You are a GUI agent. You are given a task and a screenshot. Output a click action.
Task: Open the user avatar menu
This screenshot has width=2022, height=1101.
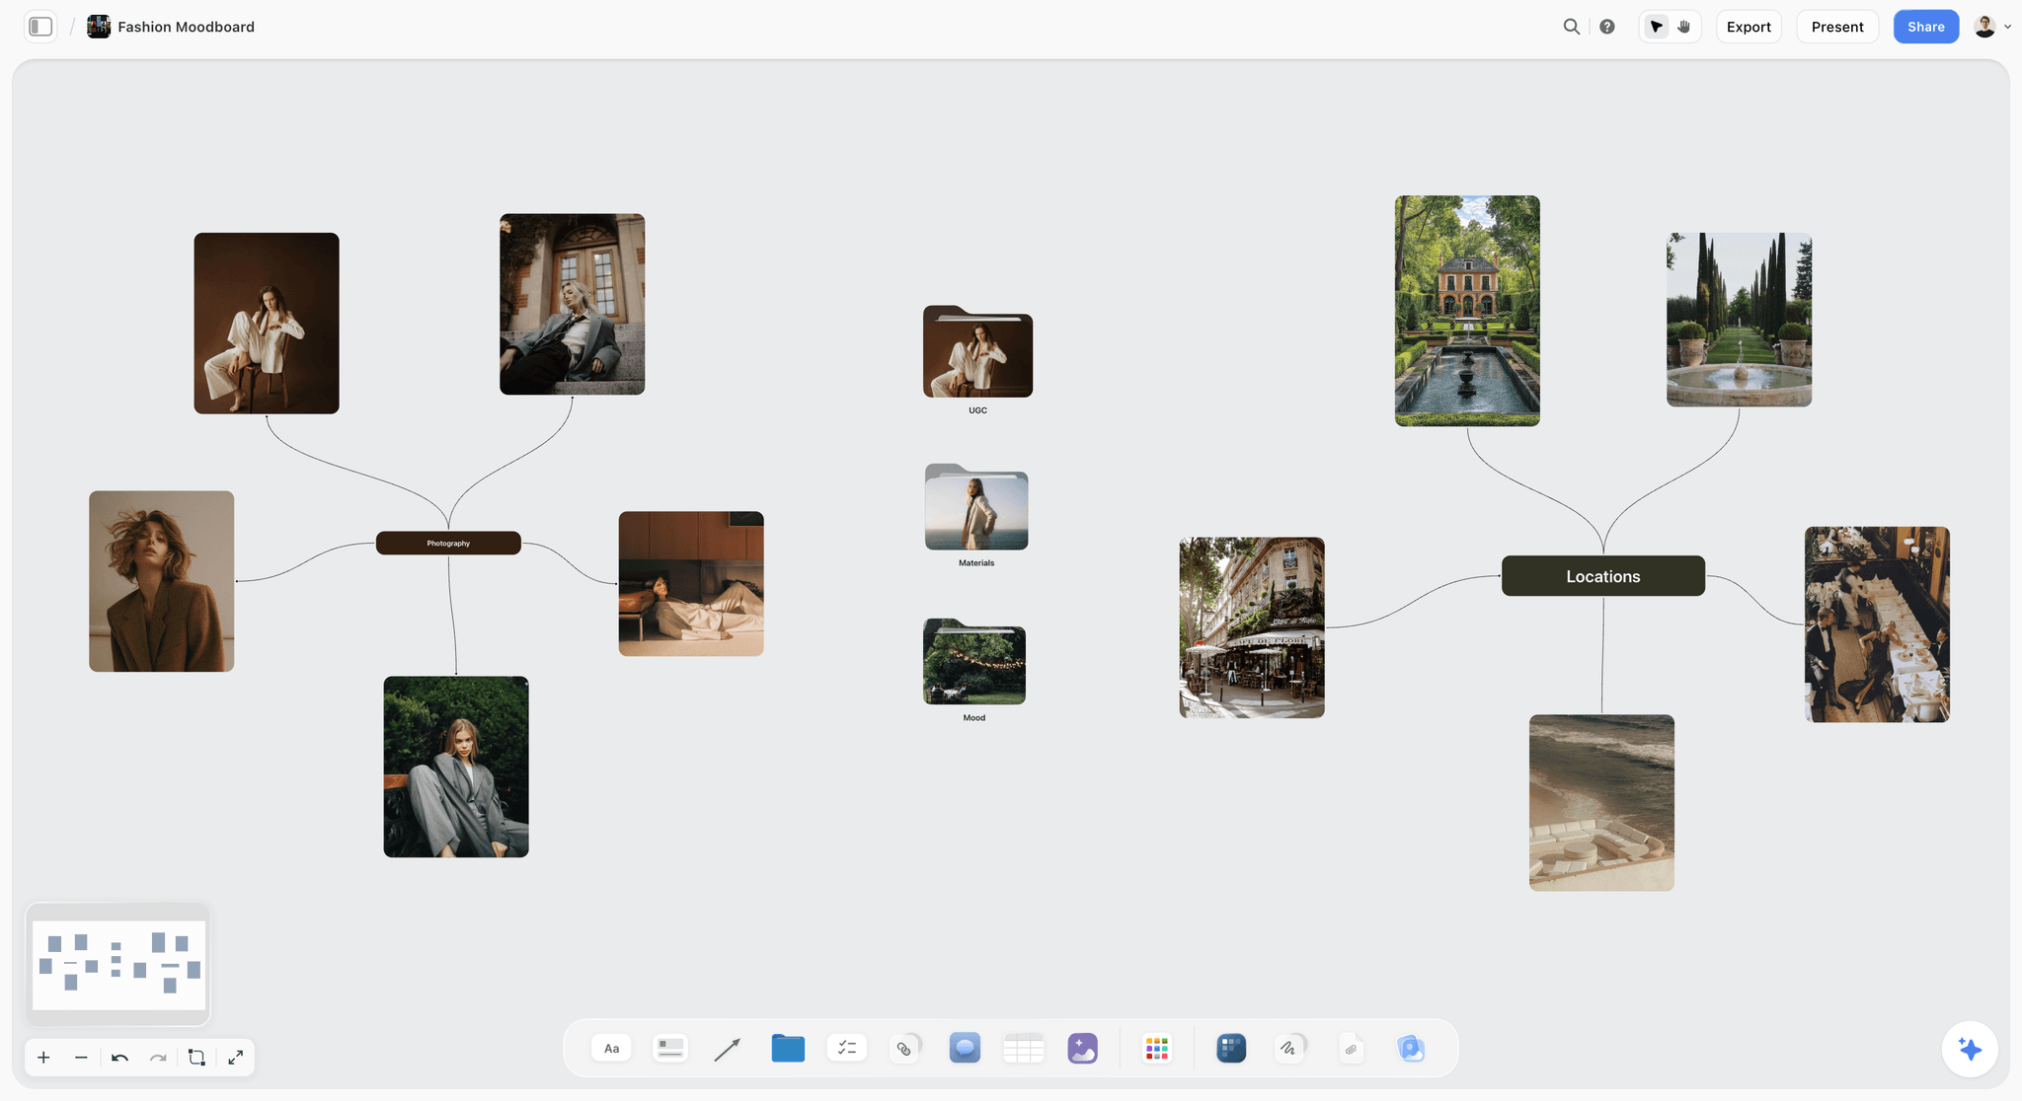click(1984, 27)
